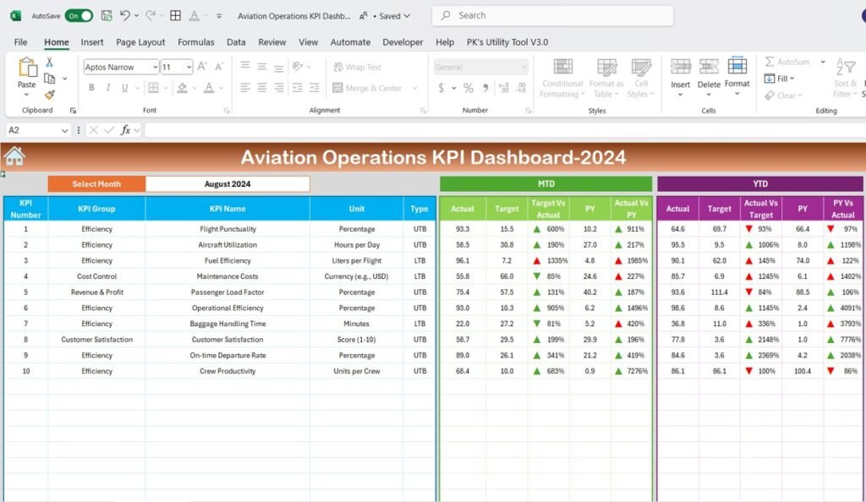866x502 pixels.
Task: Switch to the Formulas ribbon tab
Action: (196, 42)
